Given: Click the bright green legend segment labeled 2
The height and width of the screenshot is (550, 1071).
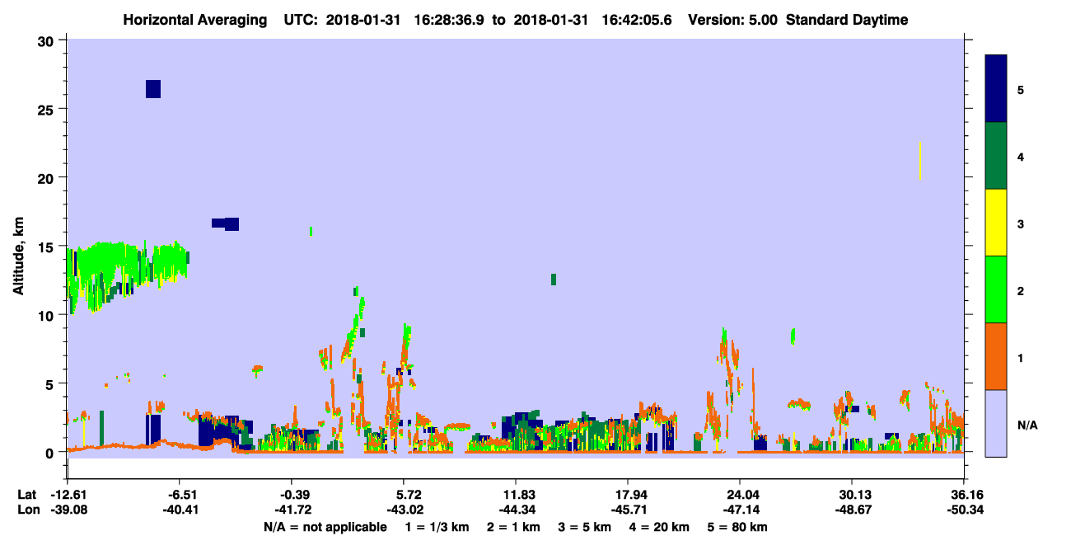Looking at the screenshot, I should pyautogui.click(x=996, y=289).
